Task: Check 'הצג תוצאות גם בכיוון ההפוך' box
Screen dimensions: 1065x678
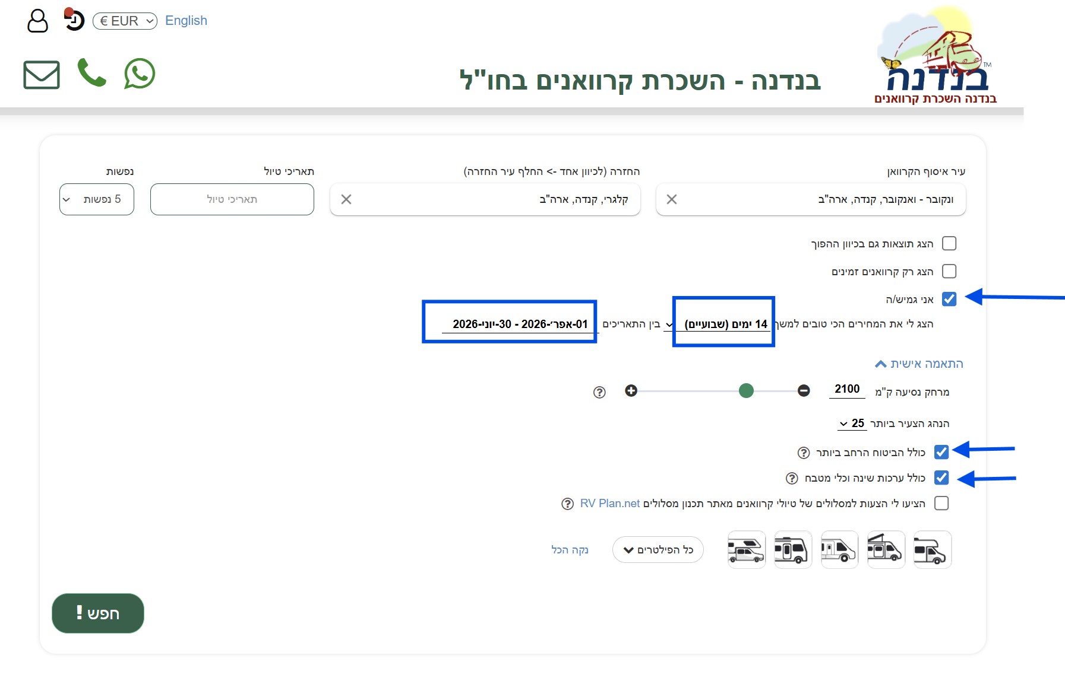Action: (x=949, y=243)
